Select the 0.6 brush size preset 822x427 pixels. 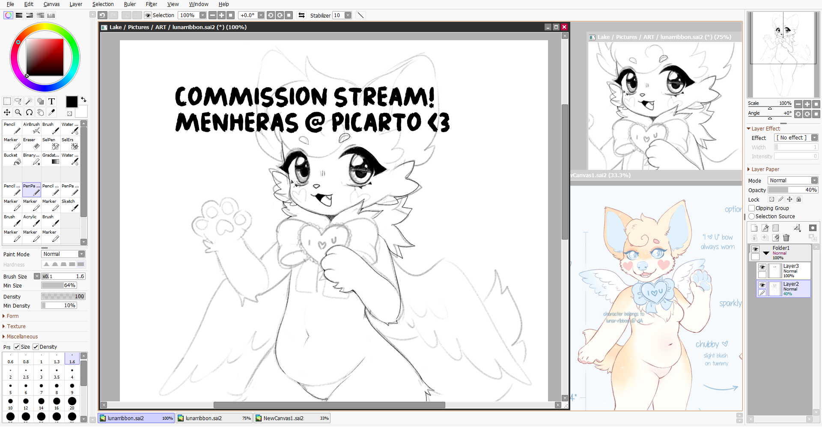10,359
